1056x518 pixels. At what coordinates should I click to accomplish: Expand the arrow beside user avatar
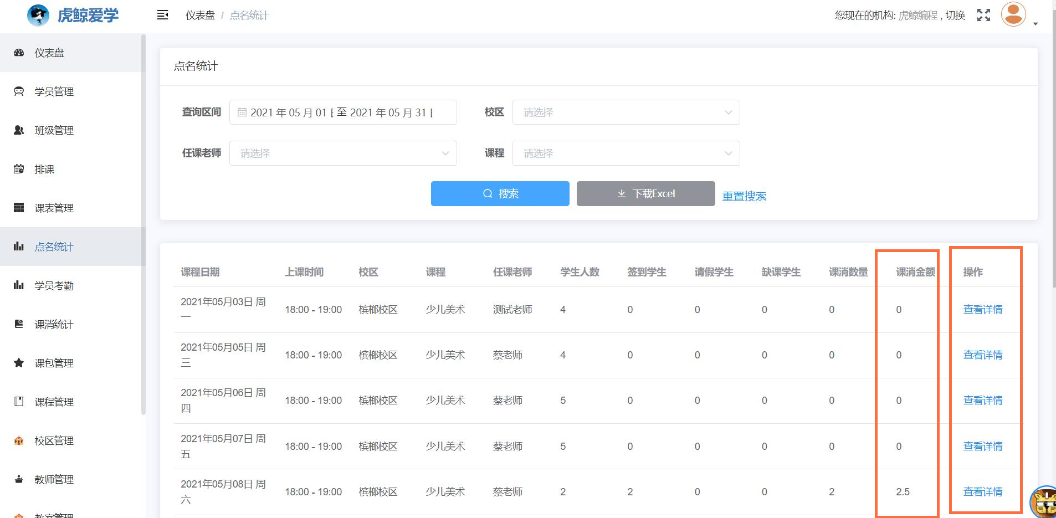(1035, 24)
